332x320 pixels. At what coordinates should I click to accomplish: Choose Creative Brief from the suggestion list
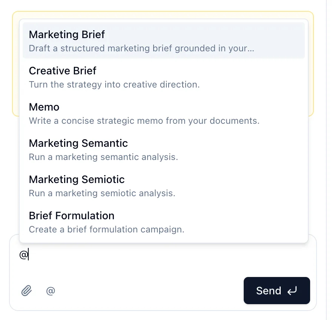164,77
